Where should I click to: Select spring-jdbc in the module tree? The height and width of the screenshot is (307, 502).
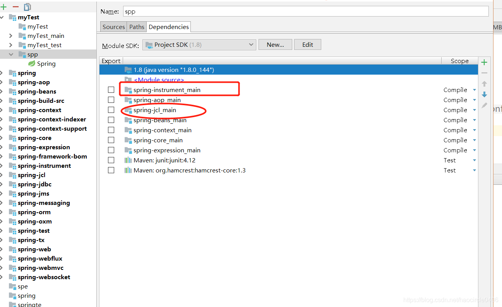click(x=34, y=184)
